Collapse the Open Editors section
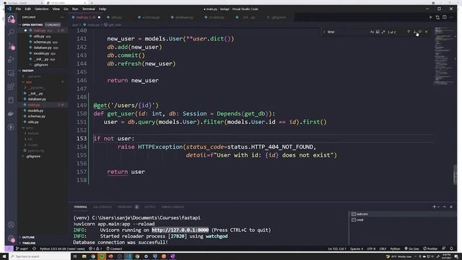Screen dimensions: 462x260 click(x=32, y=25)
